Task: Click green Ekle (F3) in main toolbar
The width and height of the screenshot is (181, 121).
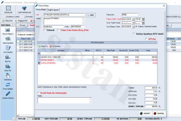Action: pyautogui.click(x=7, y=21)
